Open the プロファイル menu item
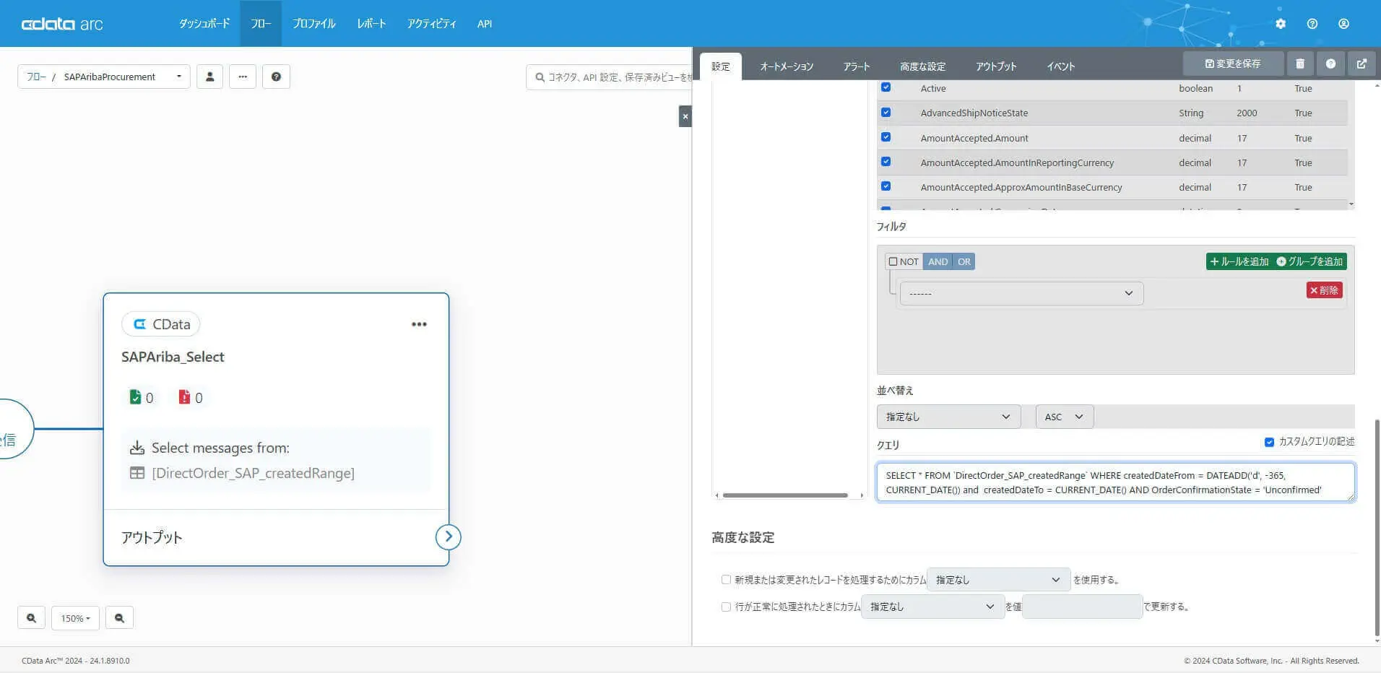Image resolution: width=1381 pixels, height=673 pixels. (x=313, y=24)
